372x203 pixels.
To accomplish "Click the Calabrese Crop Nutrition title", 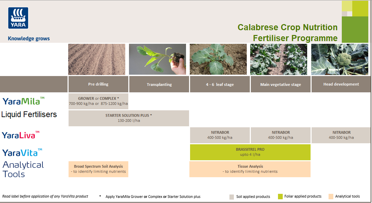I will [287, 27].
